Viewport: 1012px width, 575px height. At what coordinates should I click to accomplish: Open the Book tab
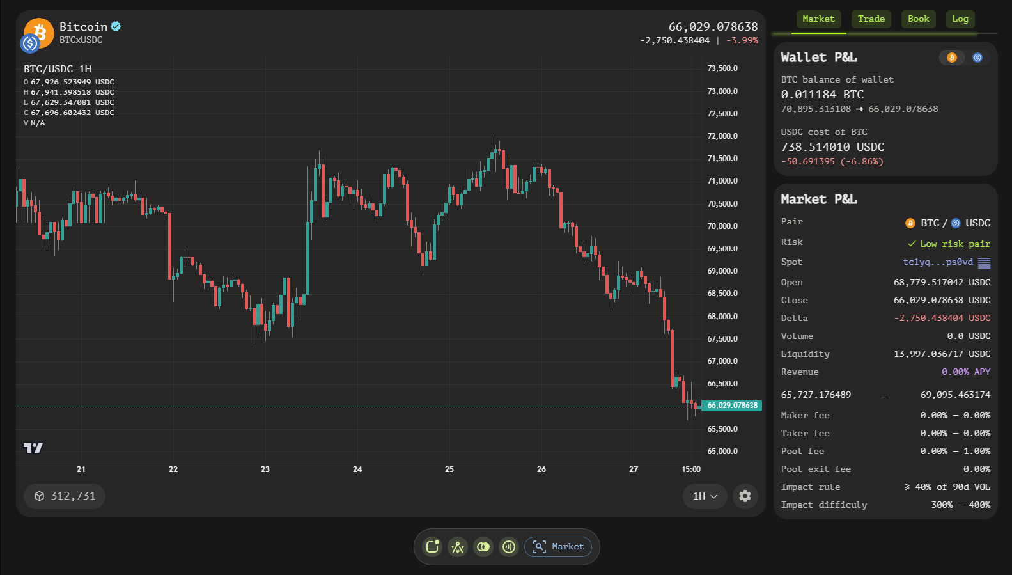[918, 19]
